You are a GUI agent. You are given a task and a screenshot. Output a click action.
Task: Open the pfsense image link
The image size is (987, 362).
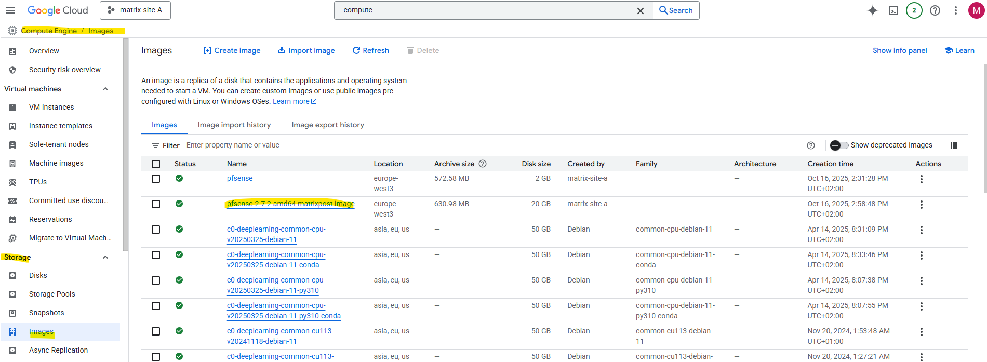pos(239,178)
